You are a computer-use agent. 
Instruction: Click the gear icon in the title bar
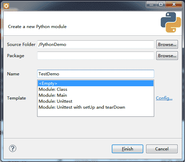6,6
